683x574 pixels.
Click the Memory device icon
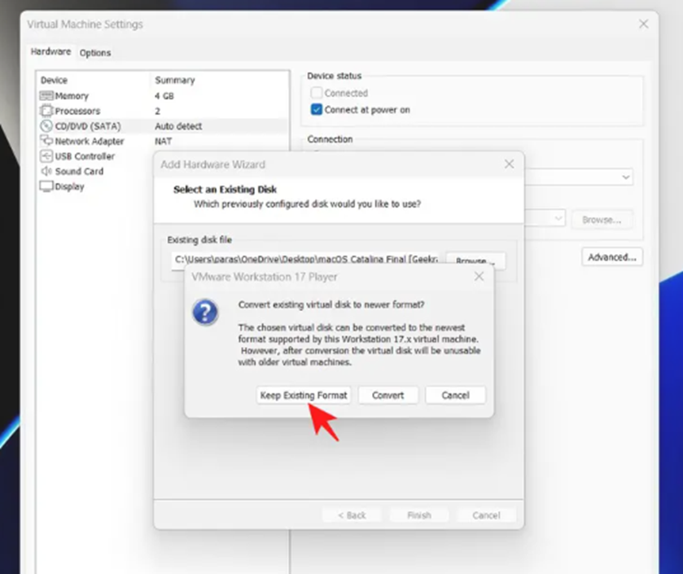coord(46,96)
